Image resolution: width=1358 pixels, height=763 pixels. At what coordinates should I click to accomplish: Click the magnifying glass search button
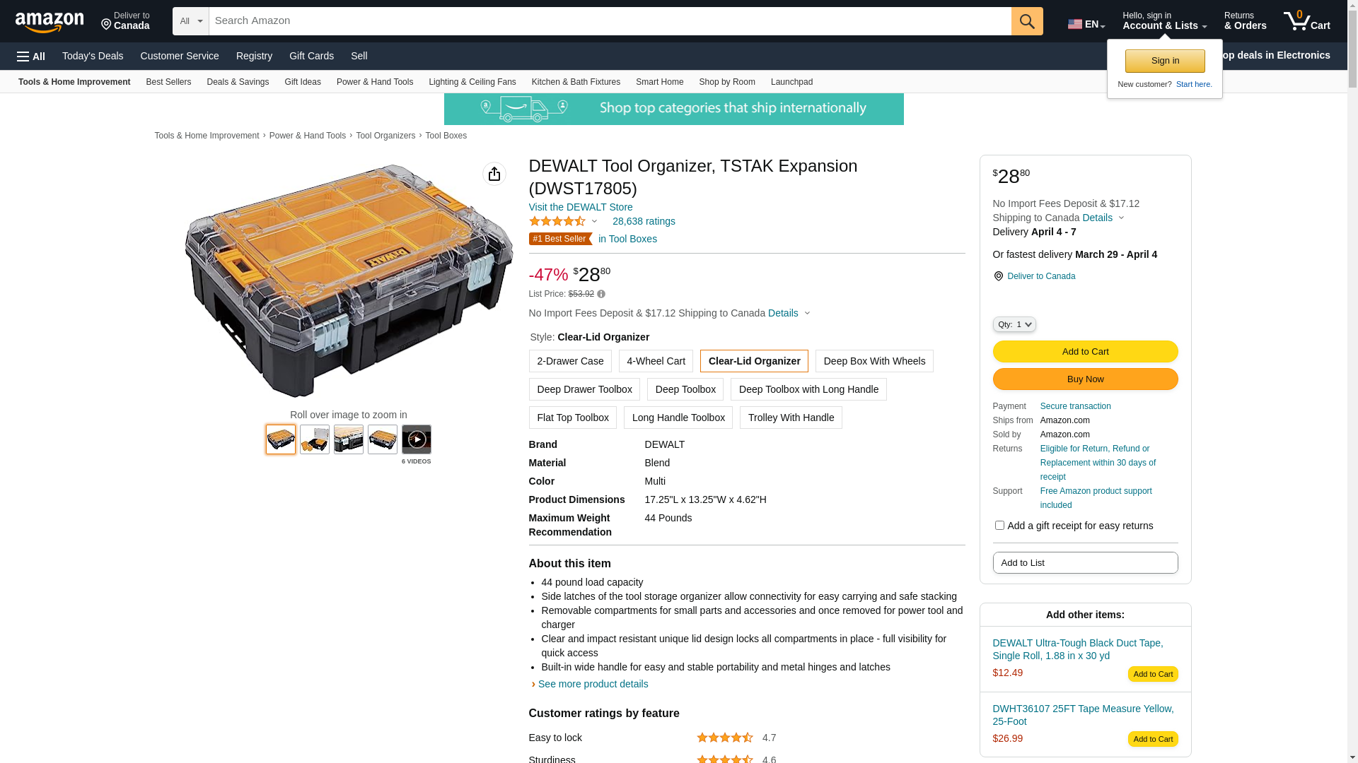[1027, 21]
